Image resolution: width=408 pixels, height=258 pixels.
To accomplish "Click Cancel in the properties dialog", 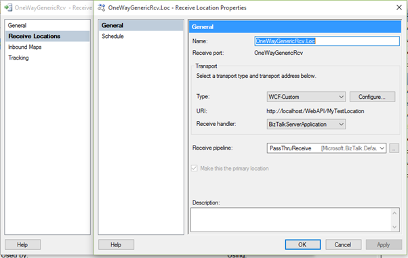I will tap(343, 244).
